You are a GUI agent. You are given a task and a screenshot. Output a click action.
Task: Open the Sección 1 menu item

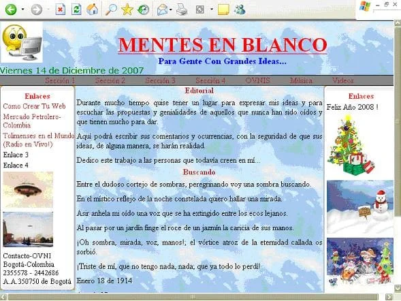(60, 80)
